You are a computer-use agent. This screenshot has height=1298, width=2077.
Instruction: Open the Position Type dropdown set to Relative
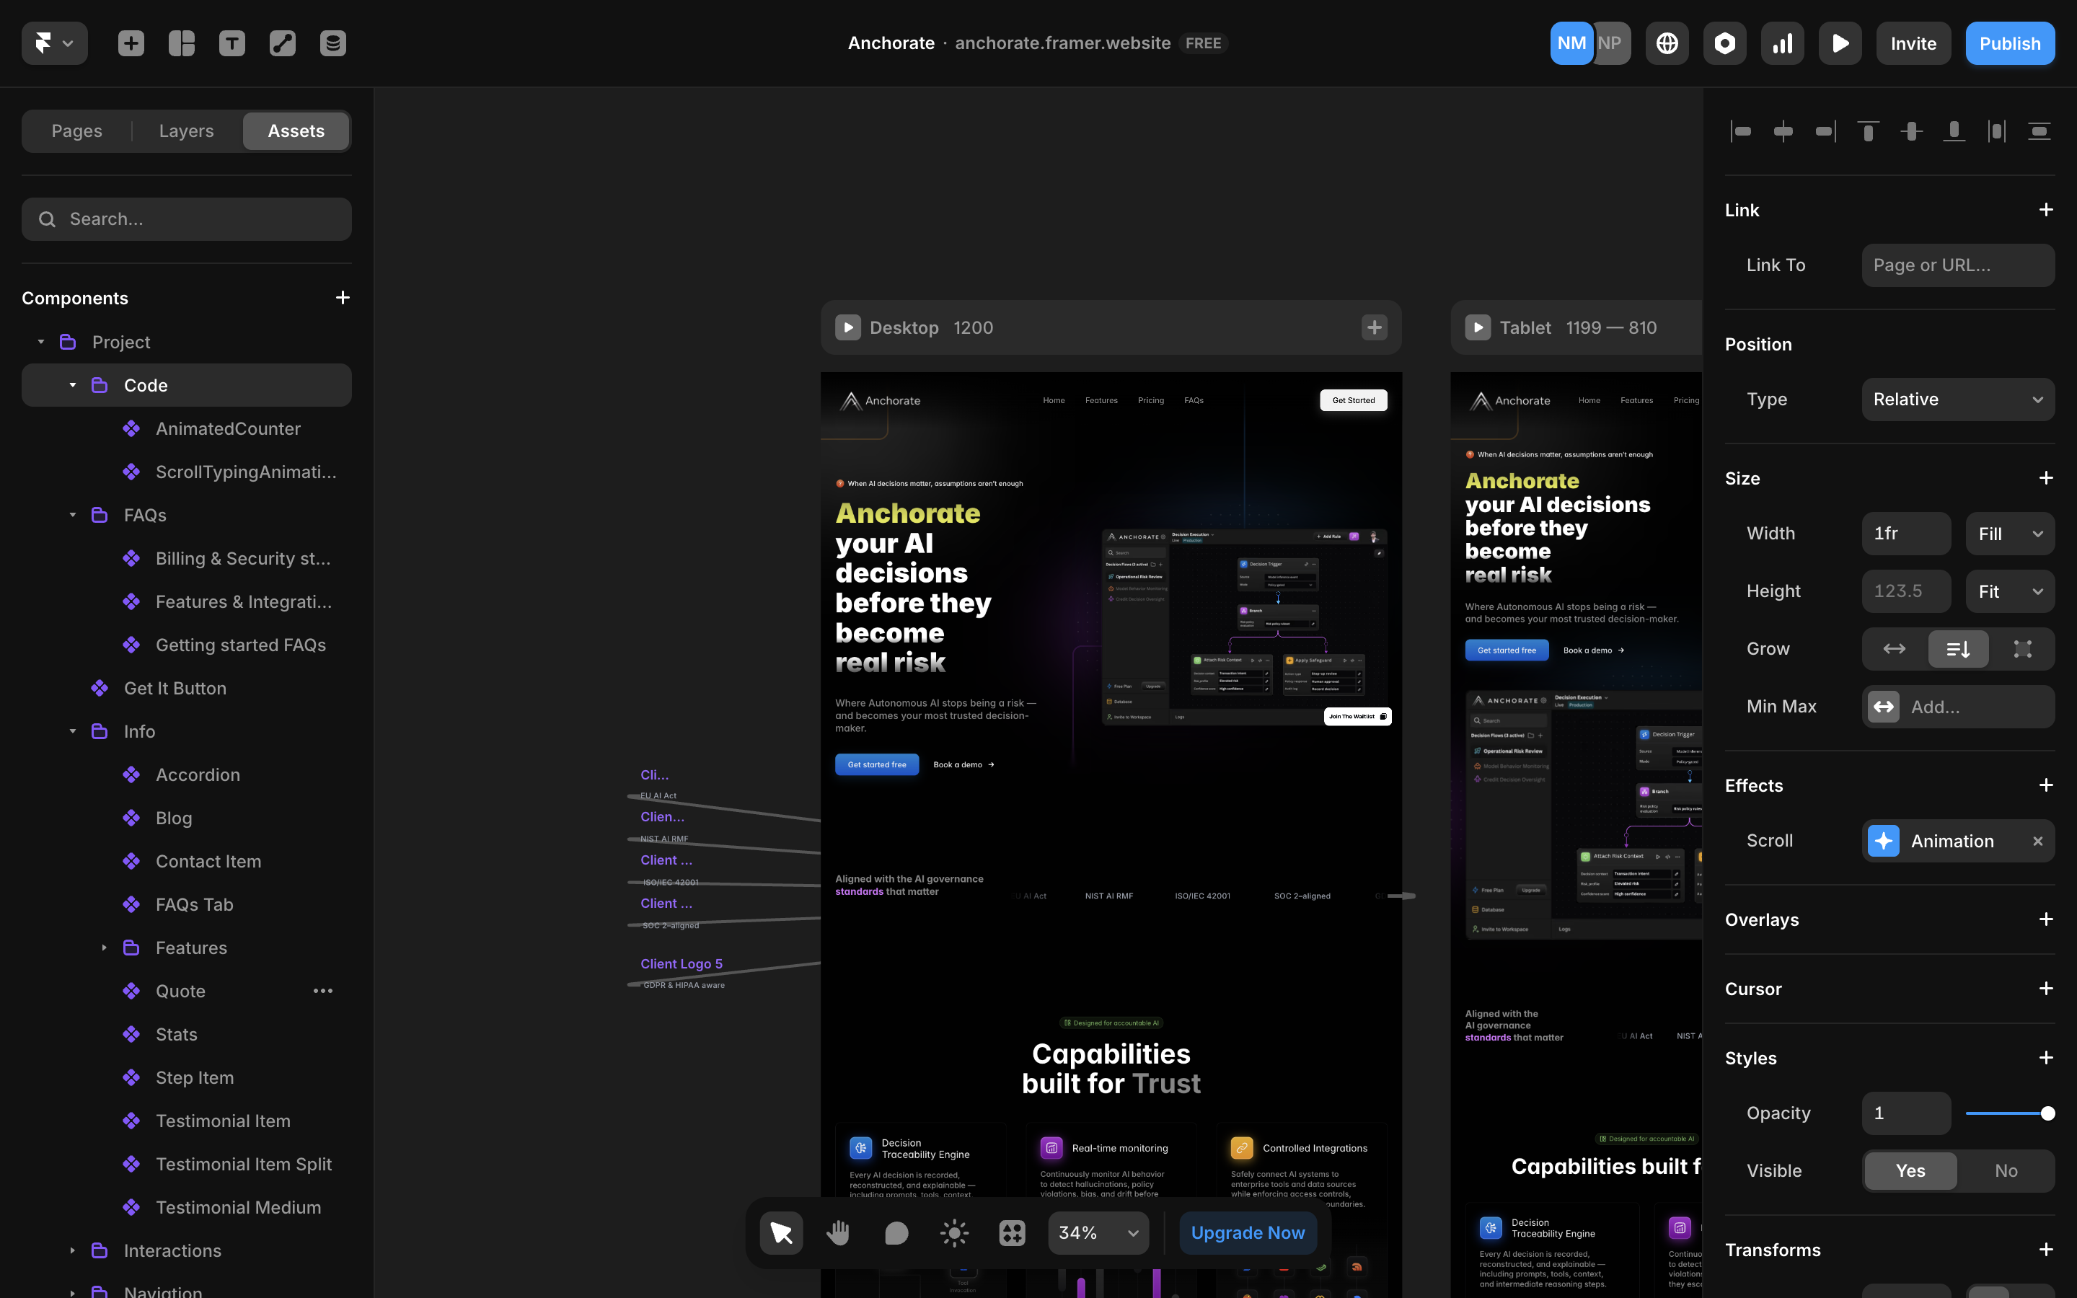[x=1958, y=398]
